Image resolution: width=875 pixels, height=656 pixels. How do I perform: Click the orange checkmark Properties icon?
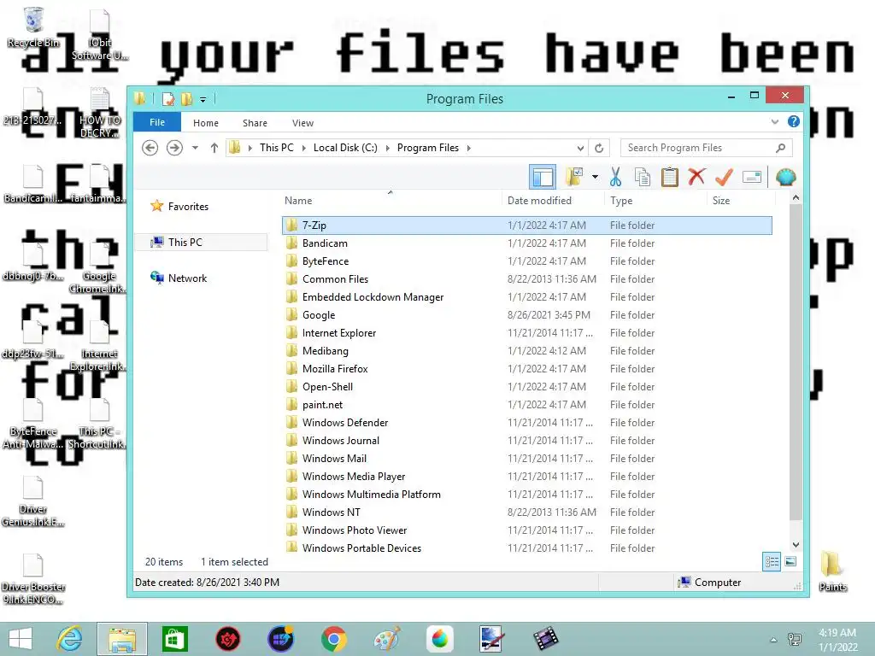724,178
